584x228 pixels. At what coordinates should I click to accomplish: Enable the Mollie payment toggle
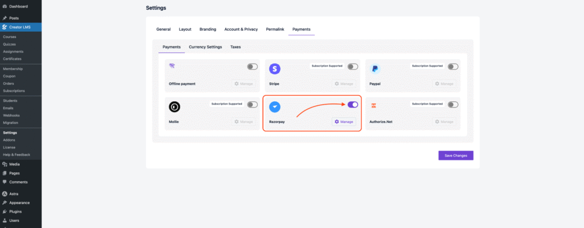tap(253, 105)
